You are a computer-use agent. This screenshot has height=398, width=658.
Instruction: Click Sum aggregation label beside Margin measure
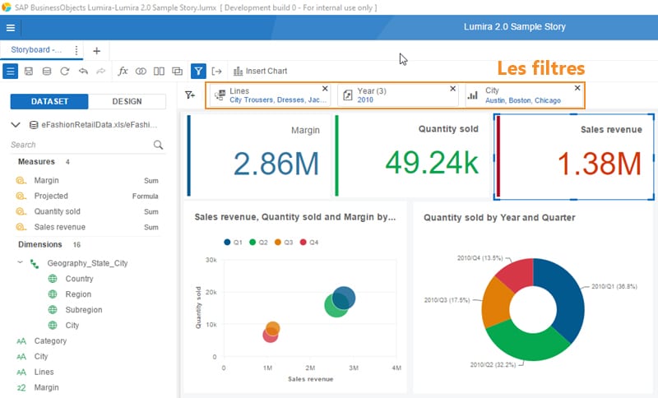click(x=151, y=181)
